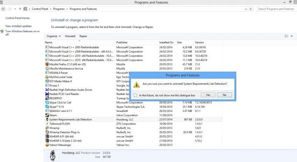This screenshot has height=162, width=297.
Task: Open Turn Windows features on or off
Action: coord(22,33)
